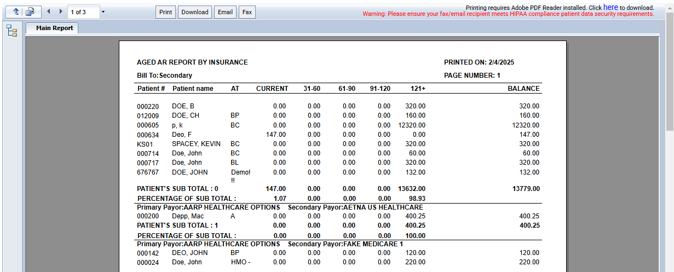This screenshot has height=272, width=674.
Task: Click the AGED AR REPORT BY INSURANCE title
Action: (x=192, y=62)
